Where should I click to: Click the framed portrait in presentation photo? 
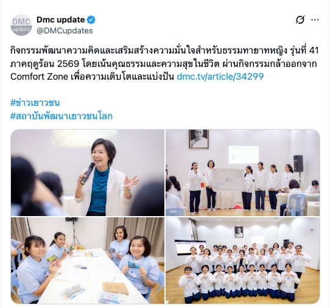click(x=198, y=139)
